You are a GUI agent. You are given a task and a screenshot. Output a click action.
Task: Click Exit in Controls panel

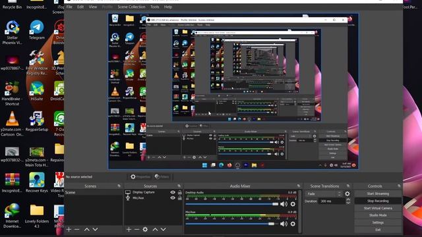pyautogui.click(x=378, y=230)
